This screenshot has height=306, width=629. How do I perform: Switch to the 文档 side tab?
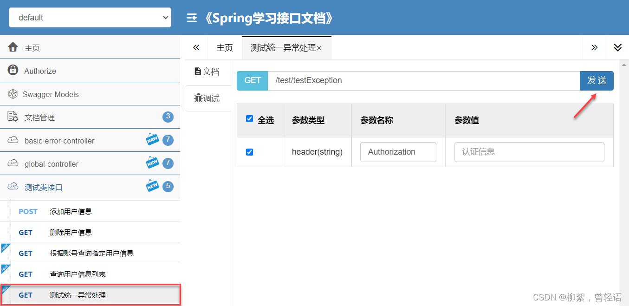[208, 72]
